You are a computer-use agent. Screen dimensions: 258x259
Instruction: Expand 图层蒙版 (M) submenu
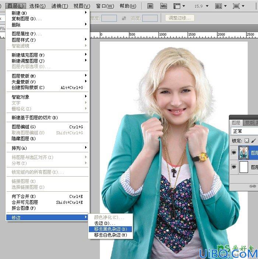(47, 76)
